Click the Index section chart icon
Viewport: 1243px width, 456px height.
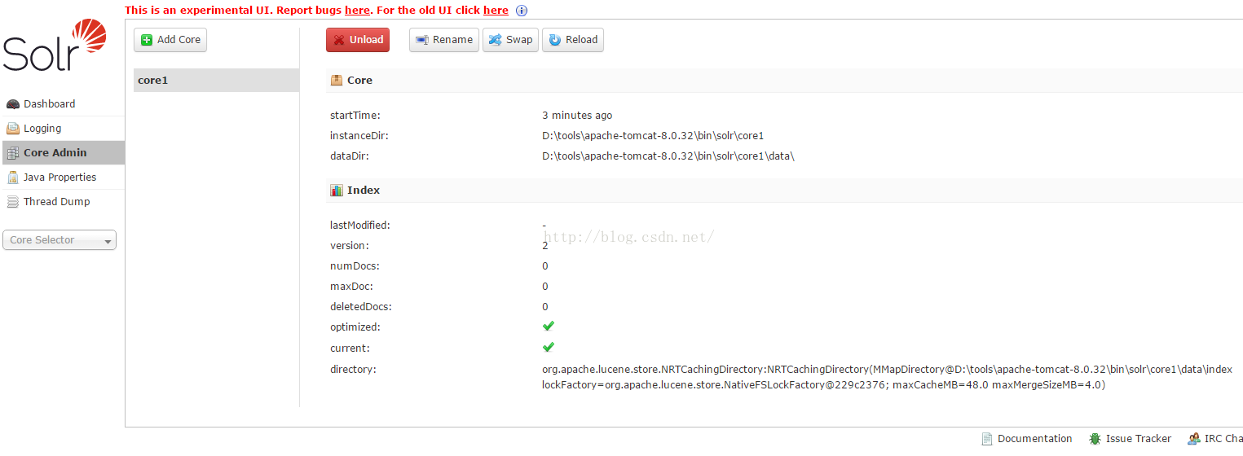click(337, 190)
